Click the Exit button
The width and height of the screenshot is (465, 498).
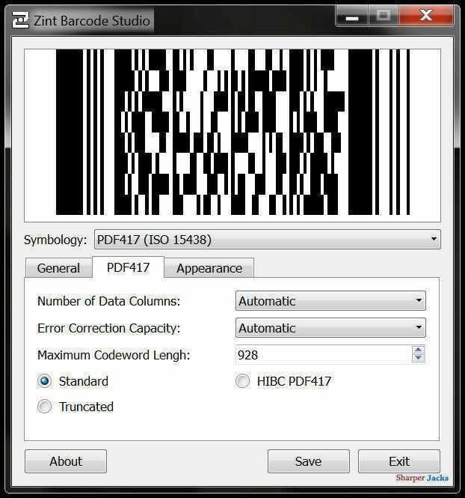click(x=399, y=461)
